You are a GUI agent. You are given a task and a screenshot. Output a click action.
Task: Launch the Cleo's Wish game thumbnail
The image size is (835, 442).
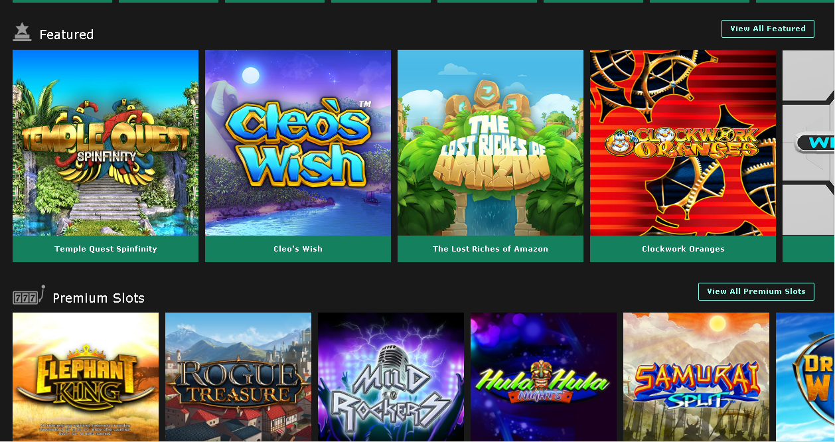(298, 143)
